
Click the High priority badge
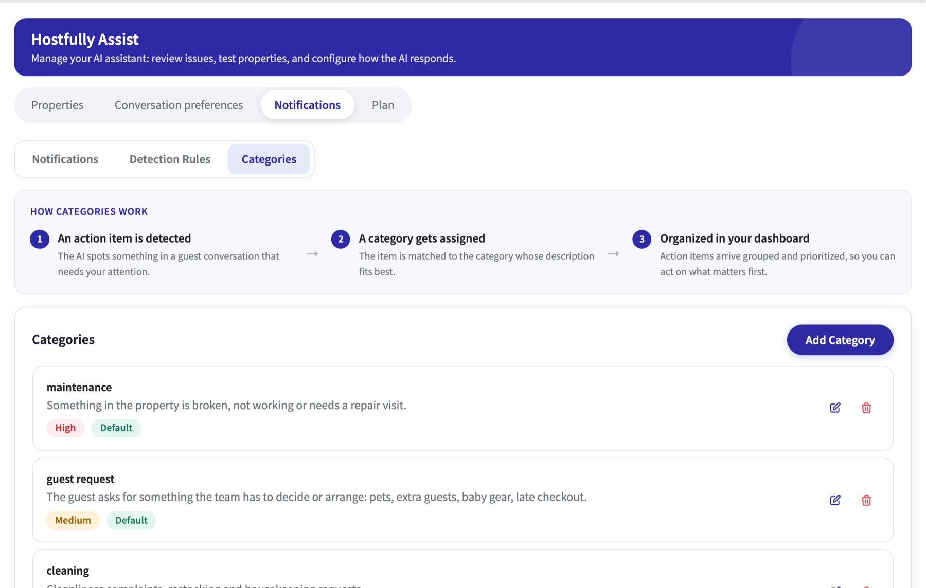(x=65, y=428)
